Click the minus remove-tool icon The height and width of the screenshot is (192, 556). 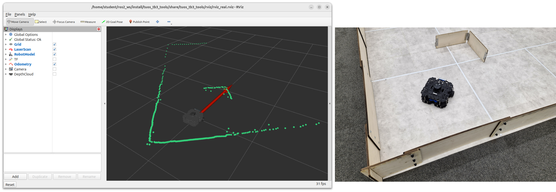169,22
